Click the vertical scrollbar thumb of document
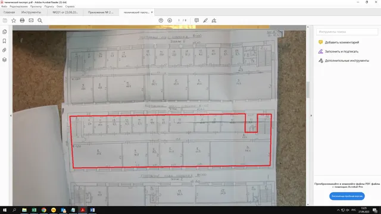Viewport: 381px width, 214px height. pyautogui.click(x=308, y=90)
